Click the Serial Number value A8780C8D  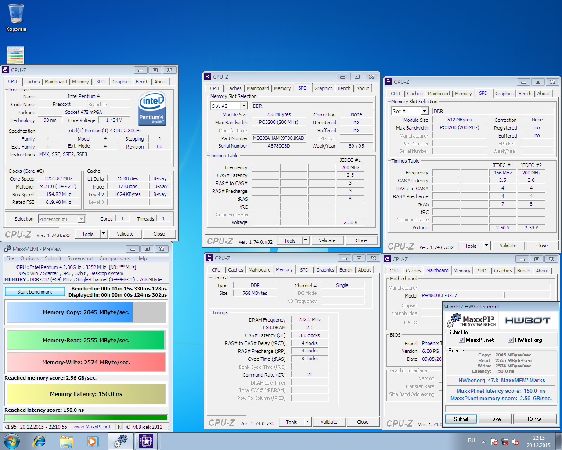[x=278, y=146]
